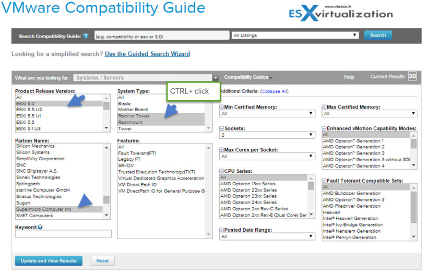Click in the Search Compatibility Guide field

[x=162, y=35]
